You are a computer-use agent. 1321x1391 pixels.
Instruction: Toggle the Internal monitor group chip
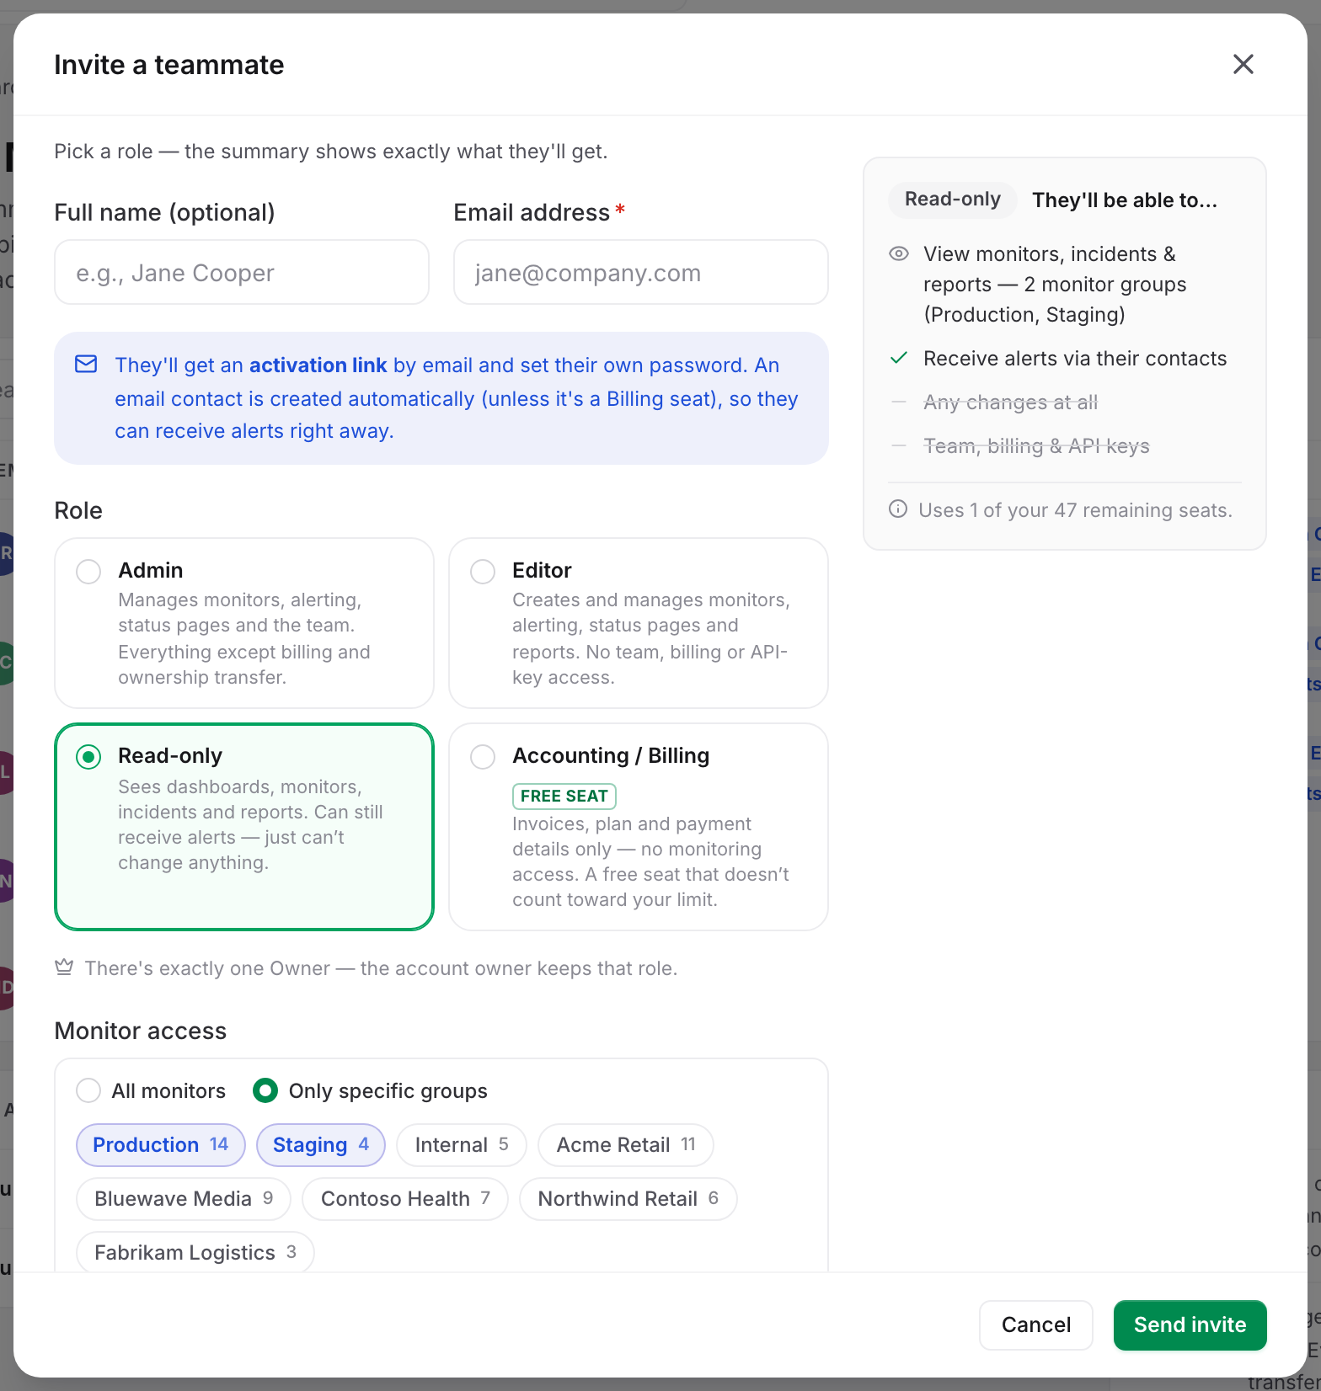[x=462, y=1145]
